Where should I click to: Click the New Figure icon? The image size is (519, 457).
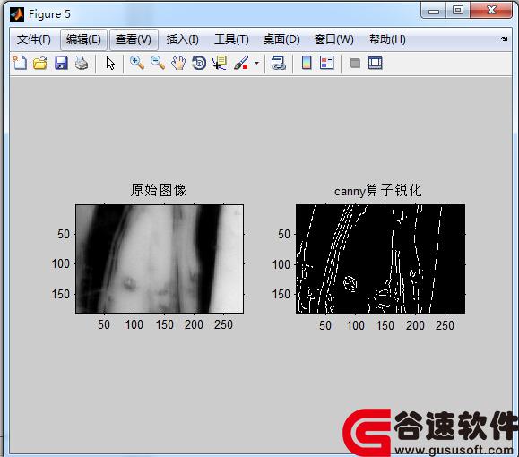[x=20, y=63]
